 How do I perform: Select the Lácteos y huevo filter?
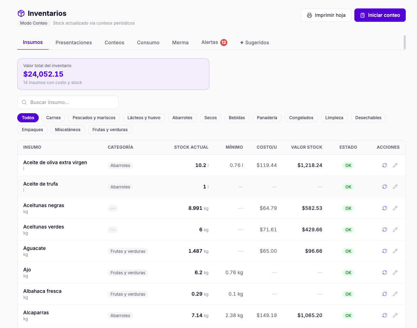(144, 118)
